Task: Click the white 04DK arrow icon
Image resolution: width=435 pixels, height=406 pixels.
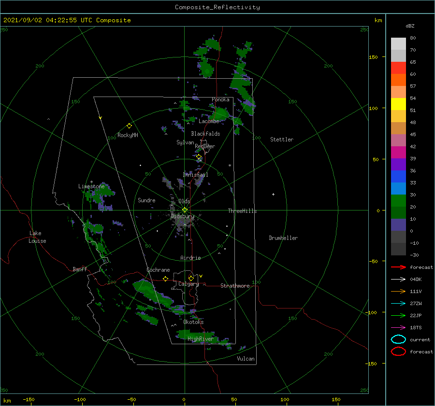Action: click(398, 280)
